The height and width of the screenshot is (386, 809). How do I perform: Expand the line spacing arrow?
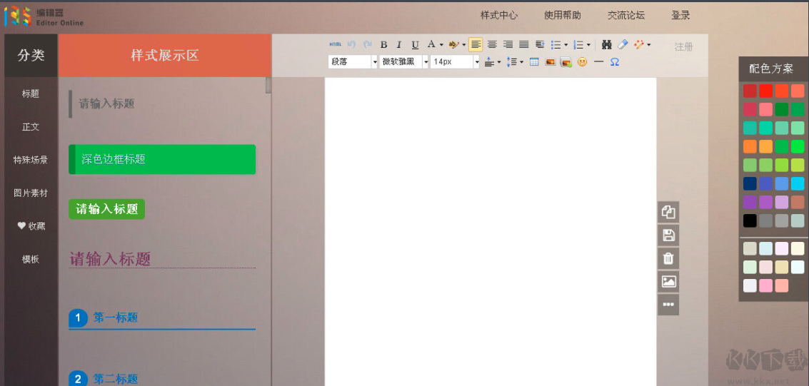click(x=522, y=62)
